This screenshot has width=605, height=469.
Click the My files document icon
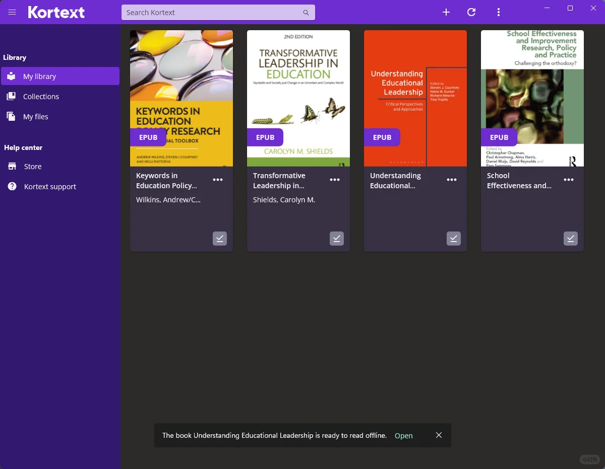[x=11, y=116]
